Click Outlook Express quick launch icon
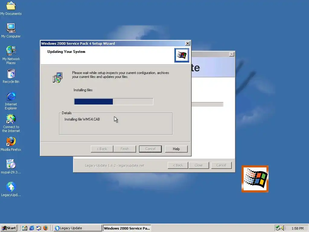 (x=39, y=228)
